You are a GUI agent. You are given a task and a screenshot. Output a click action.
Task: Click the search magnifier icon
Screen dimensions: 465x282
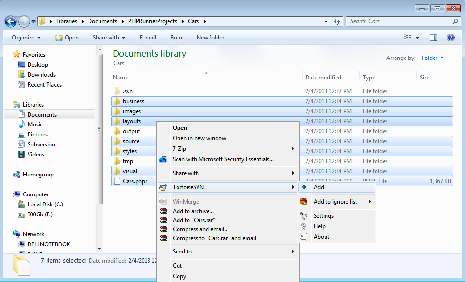click(x=455, y=21)
